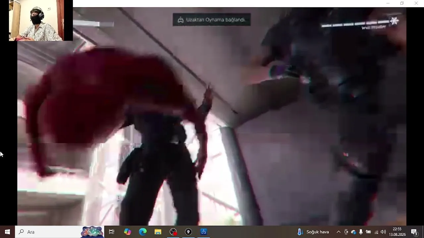Close the Remote Play window

tap(416, 3)
